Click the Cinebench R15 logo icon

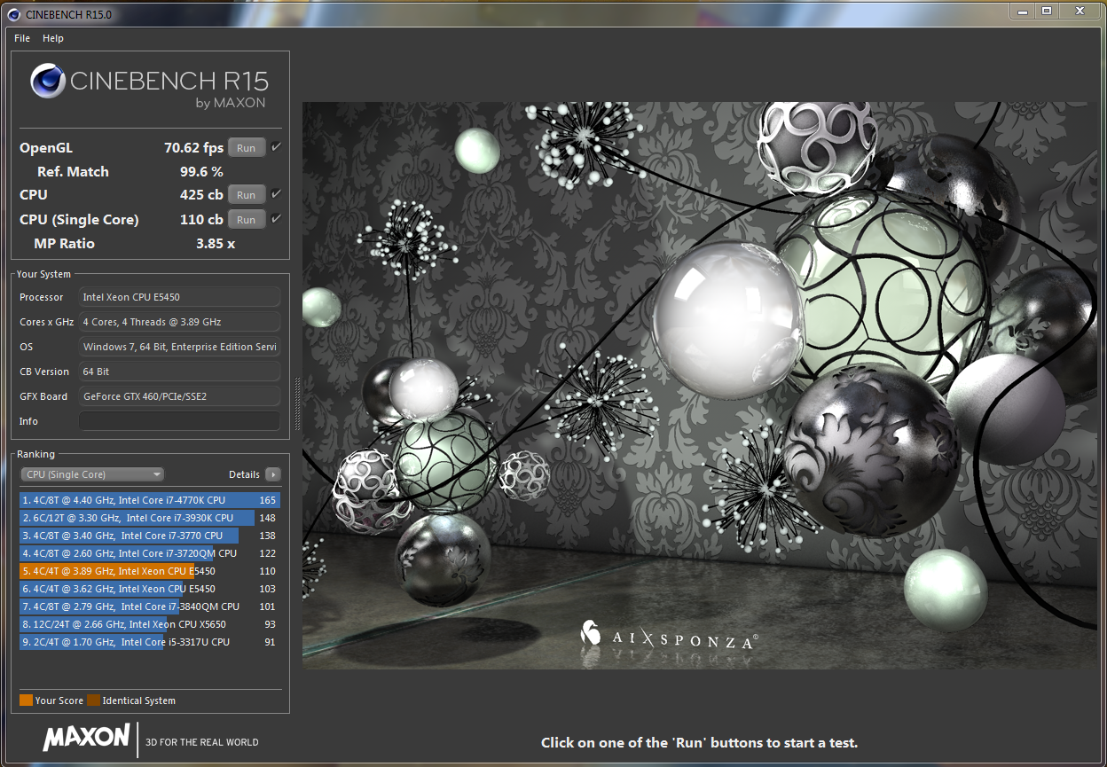pos(48,82)
